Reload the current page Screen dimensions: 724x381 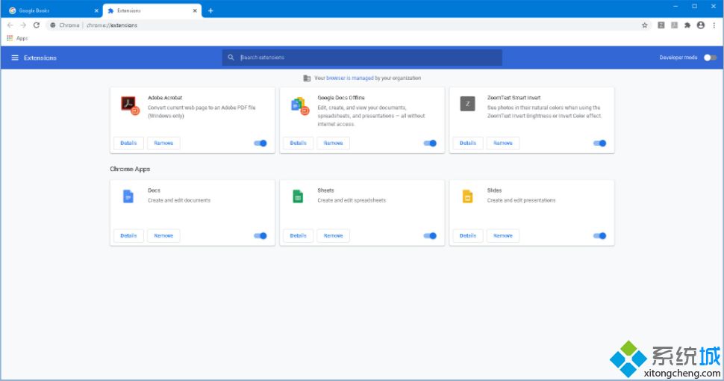tap(37, 25)
